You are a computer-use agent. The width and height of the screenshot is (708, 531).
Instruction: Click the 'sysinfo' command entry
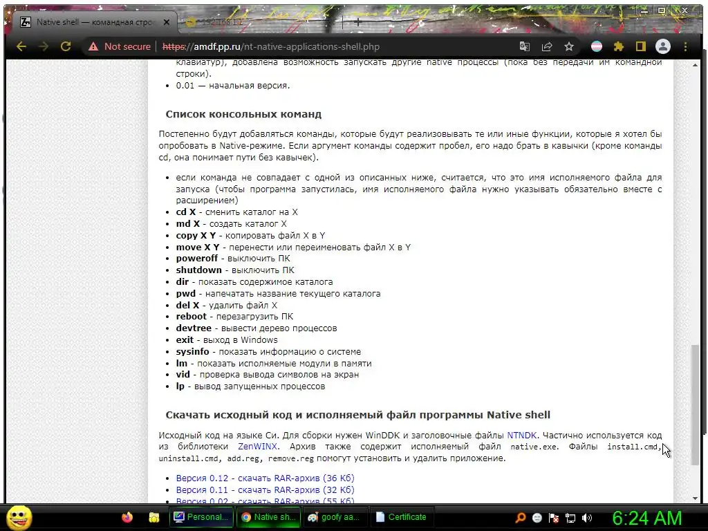point(269,352)
